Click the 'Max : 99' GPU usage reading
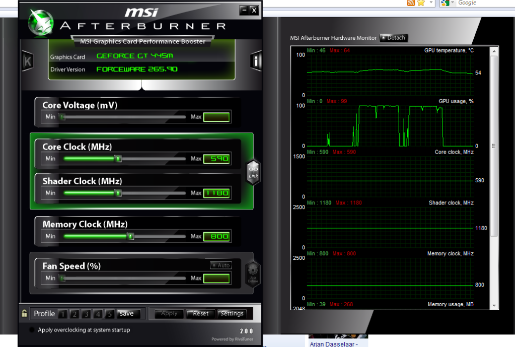Viewport: 515px width, 347px height. [337, 101]
